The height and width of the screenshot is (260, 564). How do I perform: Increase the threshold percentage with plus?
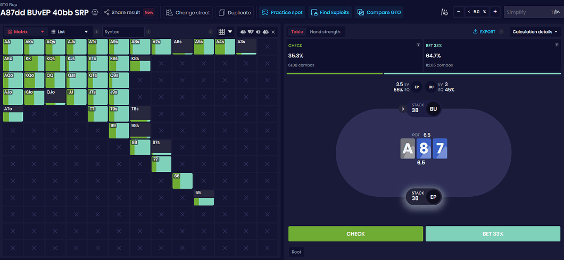click(495, 12)
